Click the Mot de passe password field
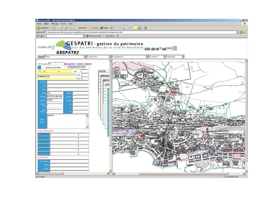 click(x=56, y=64)
